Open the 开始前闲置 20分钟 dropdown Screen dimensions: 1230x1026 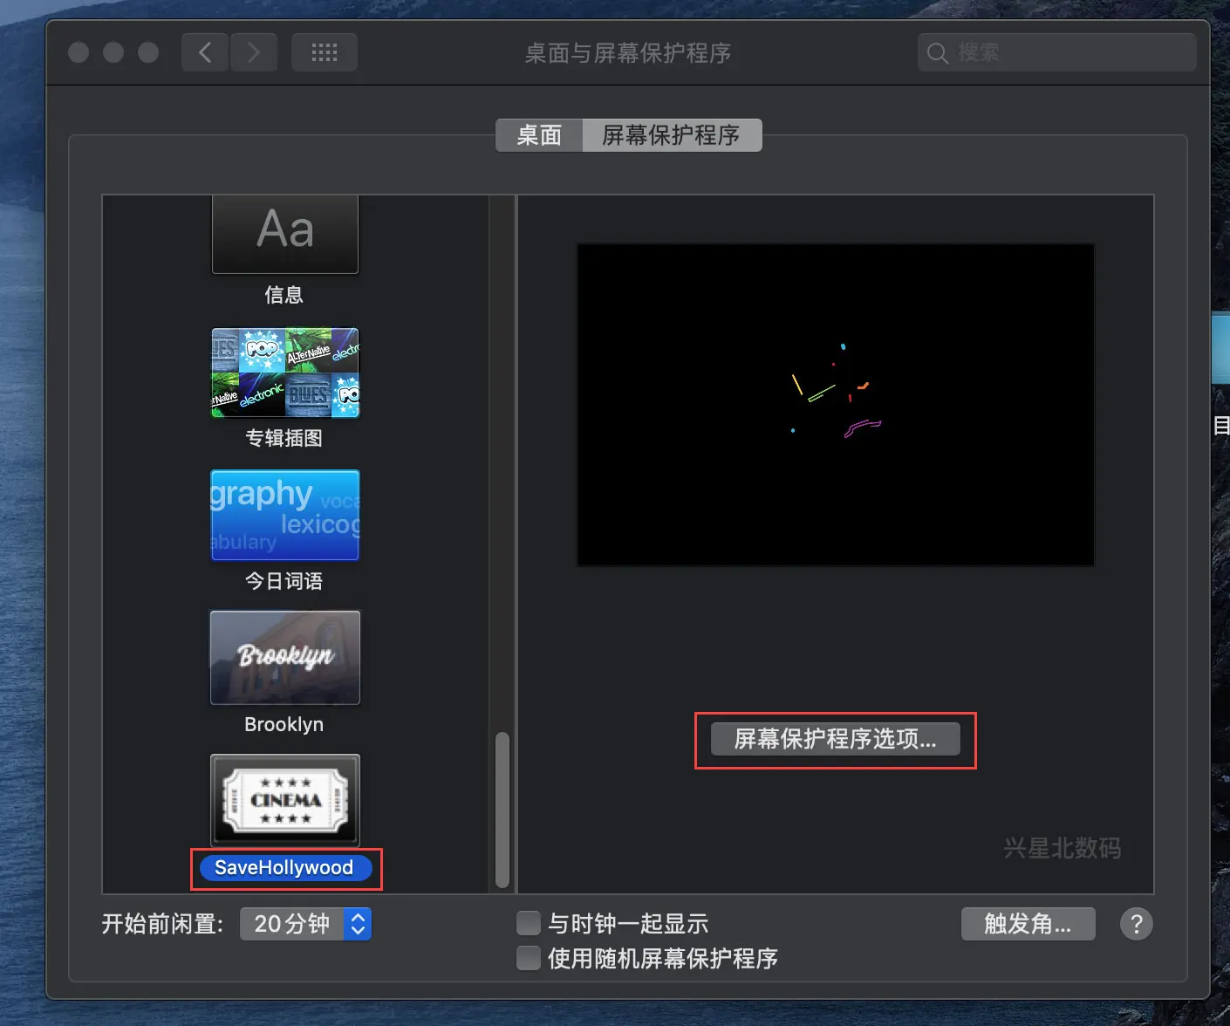(306, 924)
